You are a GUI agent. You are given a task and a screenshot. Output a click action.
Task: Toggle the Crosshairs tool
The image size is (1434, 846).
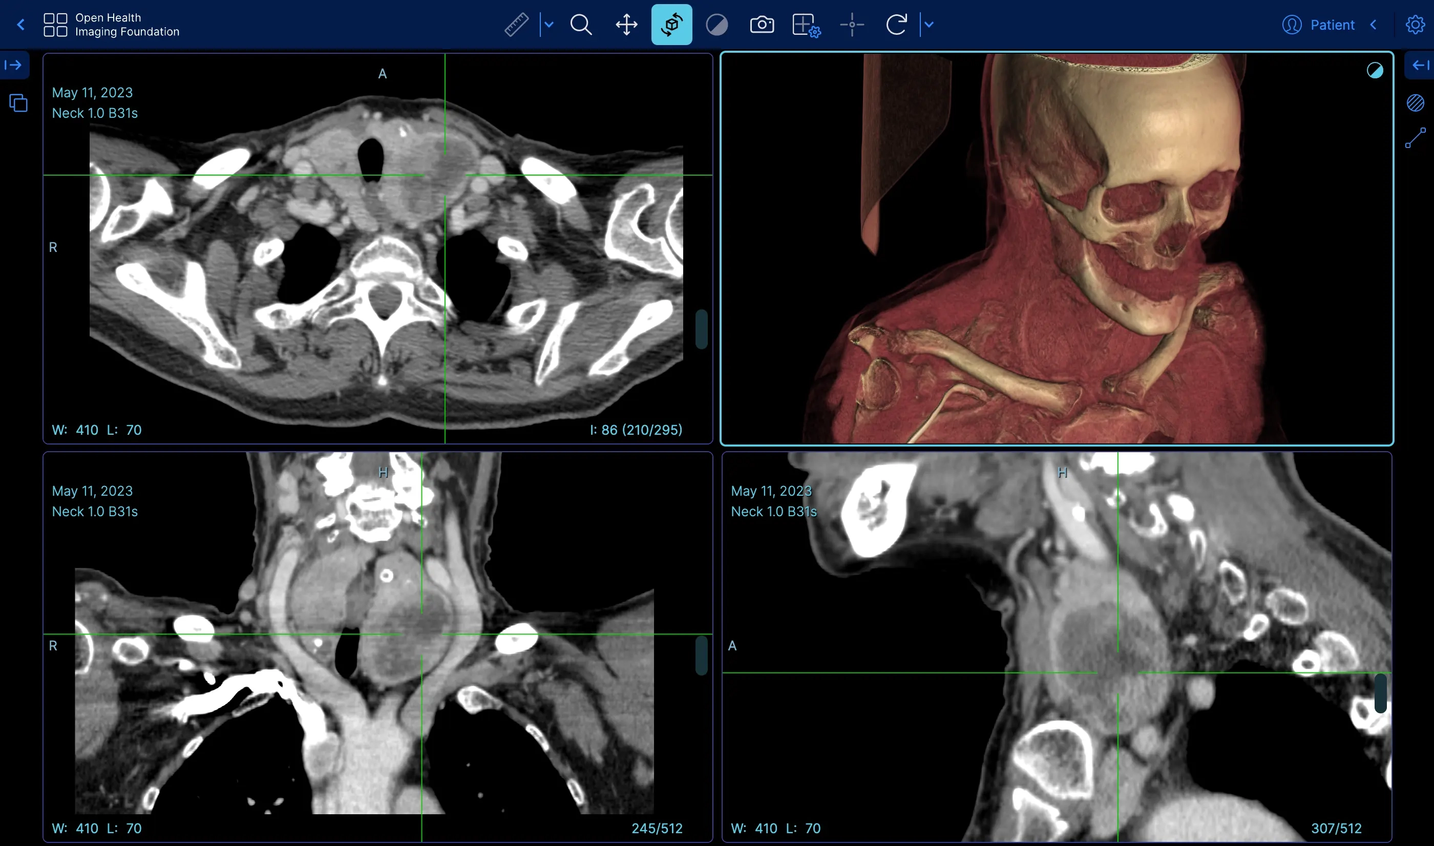852,25
